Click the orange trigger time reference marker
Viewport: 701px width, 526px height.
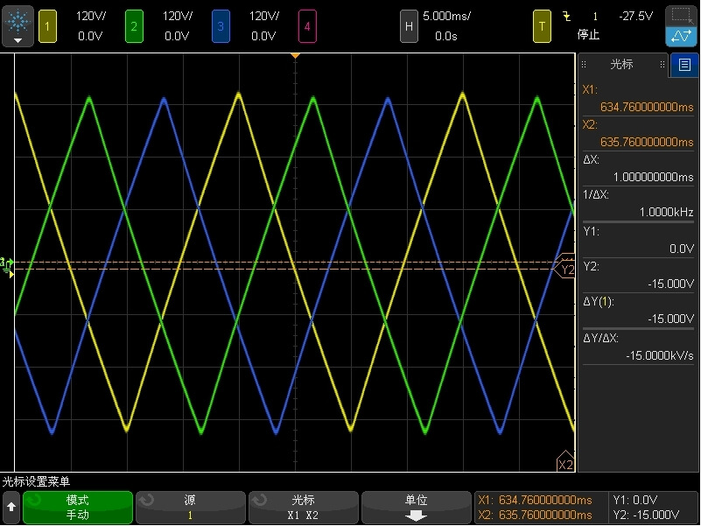[295, 56]
